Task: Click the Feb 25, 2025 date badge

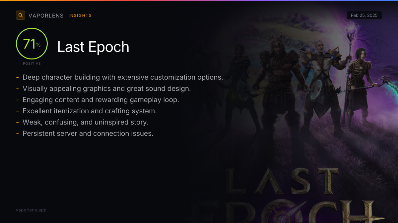Action: pyautogui.click(x=364, y=16)
